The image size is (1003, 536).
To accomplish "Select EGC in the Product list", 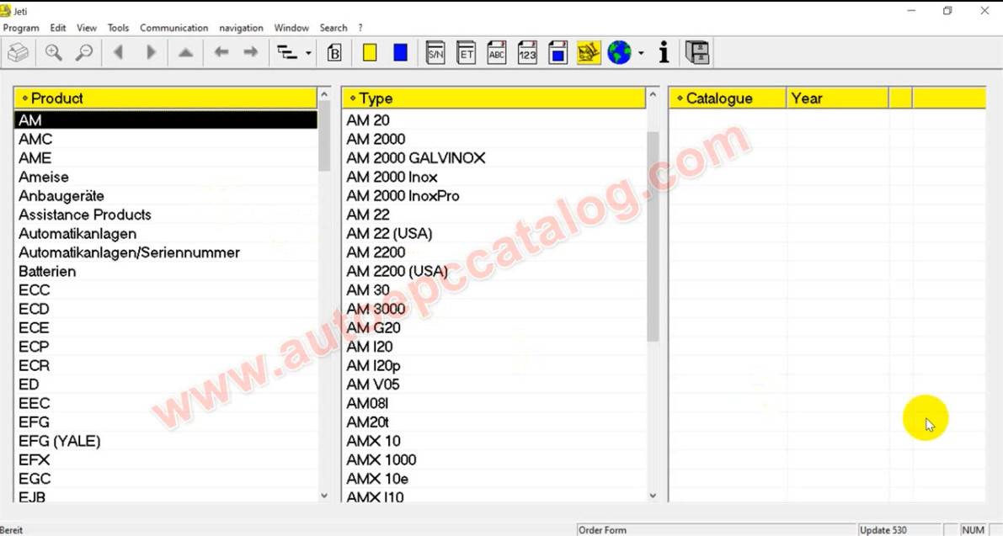I will (x=165, y=479).
